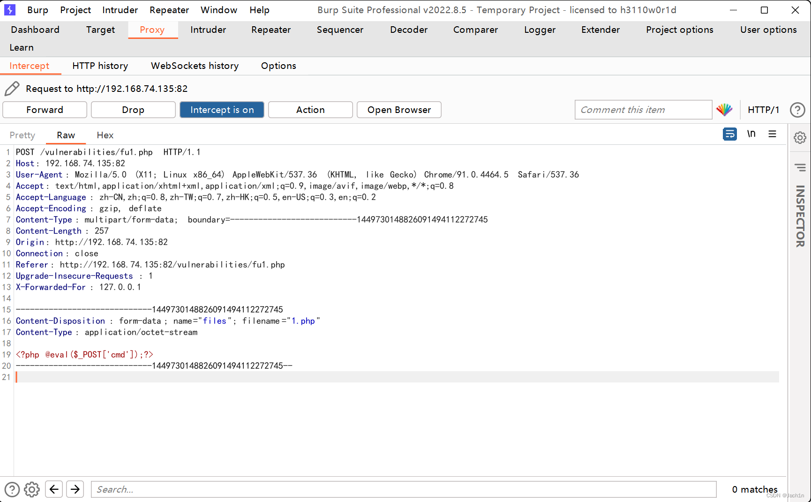Switch to the Raw view tab

[x=66, y=135]
